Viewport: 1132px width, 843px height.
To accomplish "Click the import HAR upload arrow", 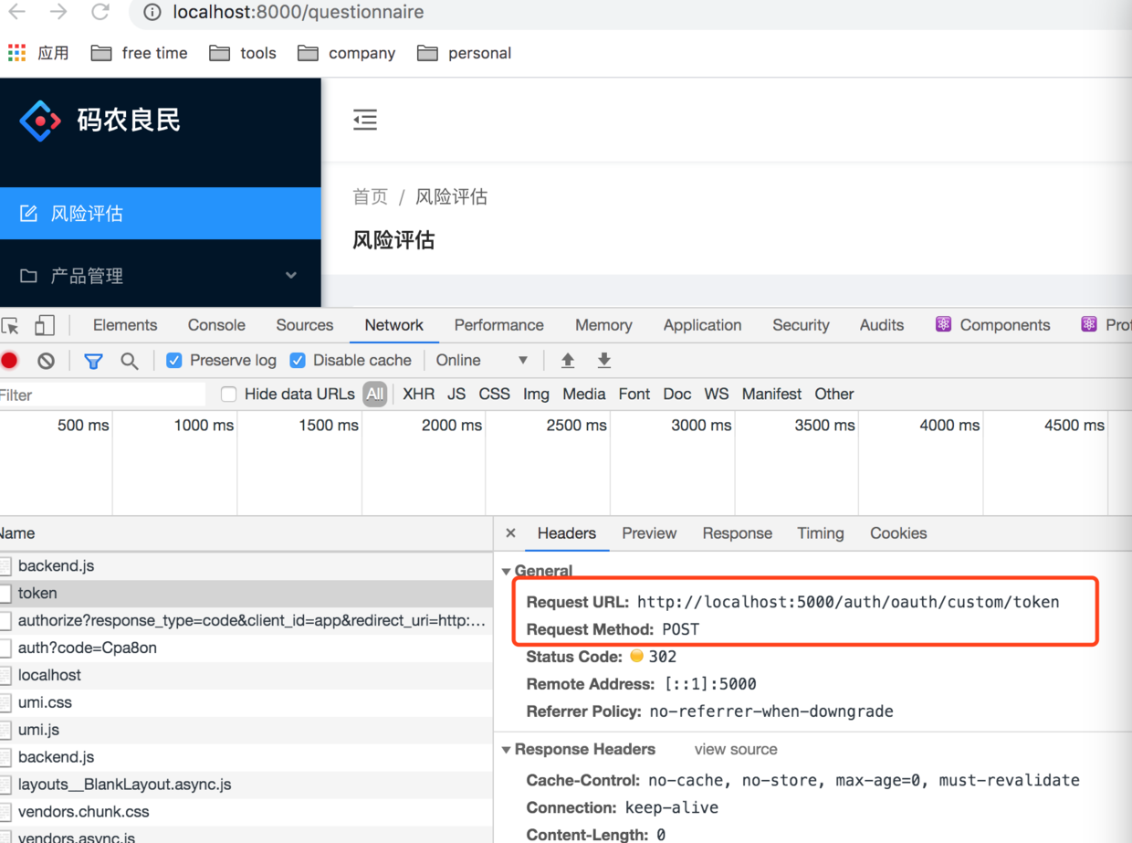I will (x=568, y=361).
